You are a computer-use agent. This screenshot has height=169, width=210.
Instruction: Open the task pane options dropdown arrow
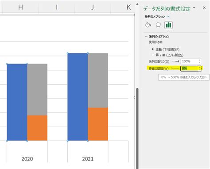[x=194, y=8]
